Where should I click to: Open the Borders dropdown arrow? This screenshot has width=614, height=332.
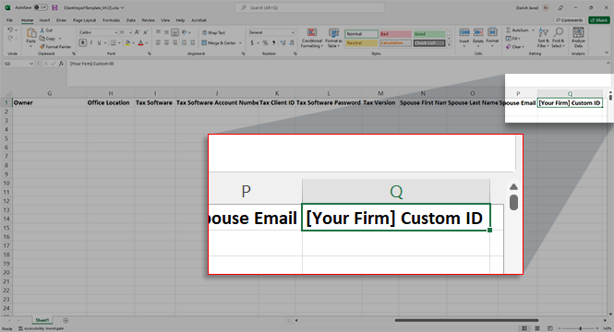point(119,43)
